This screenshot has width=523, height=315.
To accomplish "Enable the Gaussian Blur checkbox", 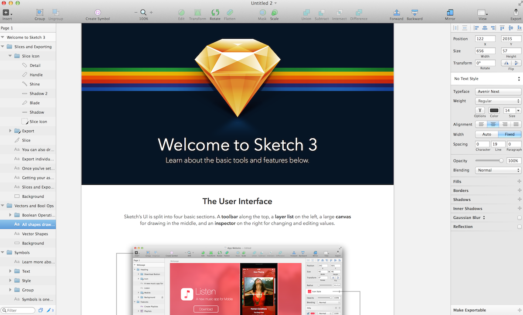I will point(519,217).
